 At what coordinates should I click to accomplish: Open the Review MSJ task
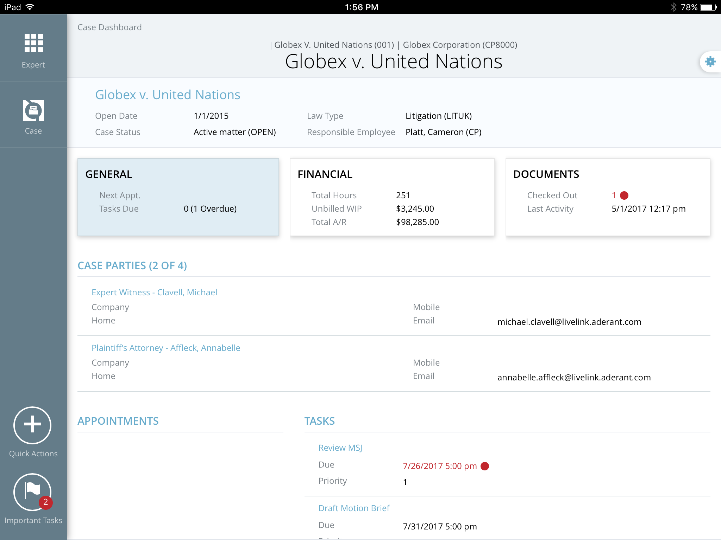[x=340, y=448]
